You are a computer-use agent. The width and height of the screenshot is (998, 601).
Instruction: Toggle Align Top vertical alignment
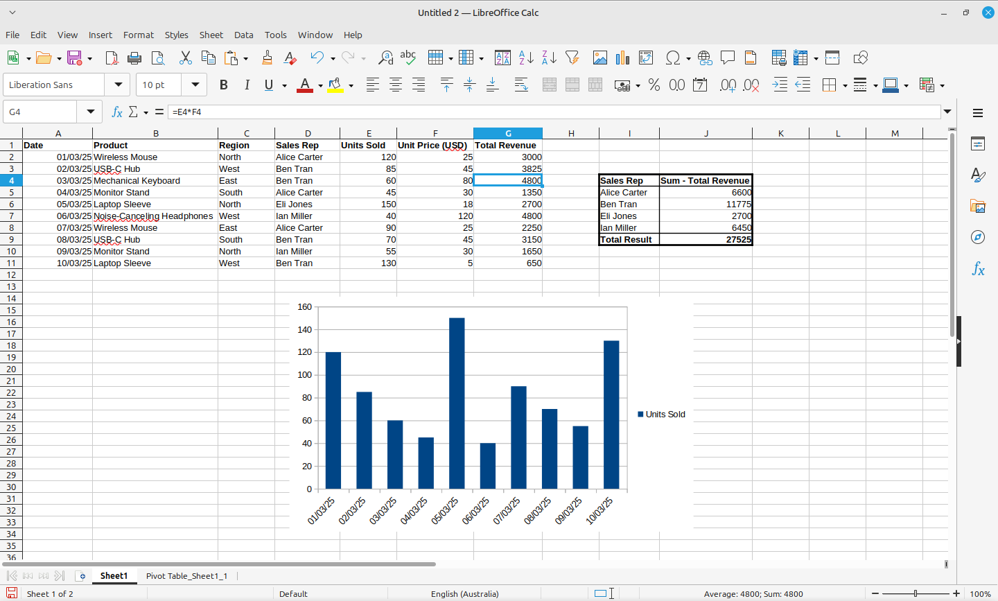point(446,85)
